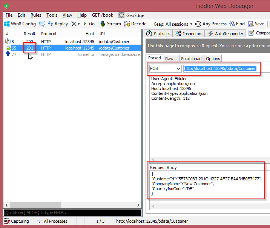
Task: Sort by the URL column header
Action: pyautogui.click(x=119, y=34)
